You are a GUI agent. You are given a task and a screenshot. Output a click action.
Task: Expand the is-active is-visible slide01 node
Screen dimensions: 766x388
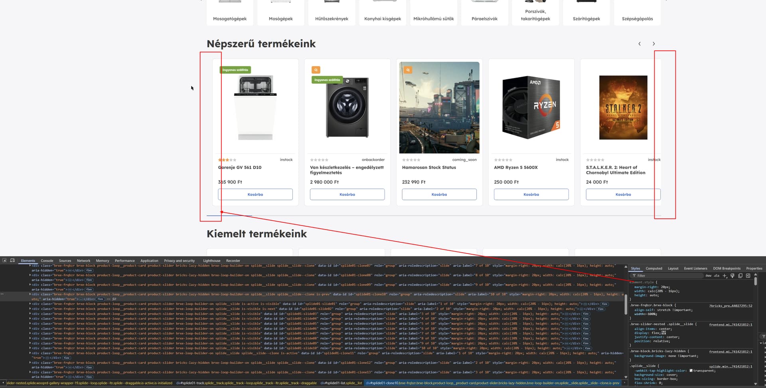(x=30, y=304)
